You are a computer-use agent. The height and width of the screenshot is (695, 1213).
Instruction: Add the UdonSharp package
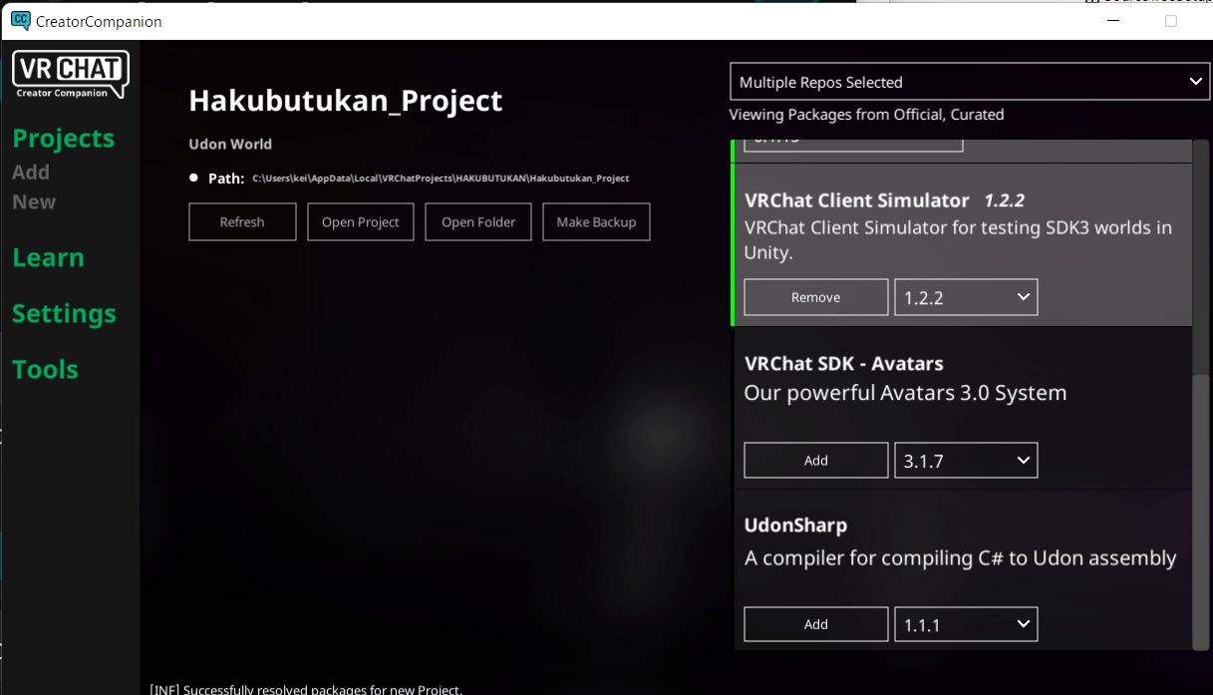[816, 624]
